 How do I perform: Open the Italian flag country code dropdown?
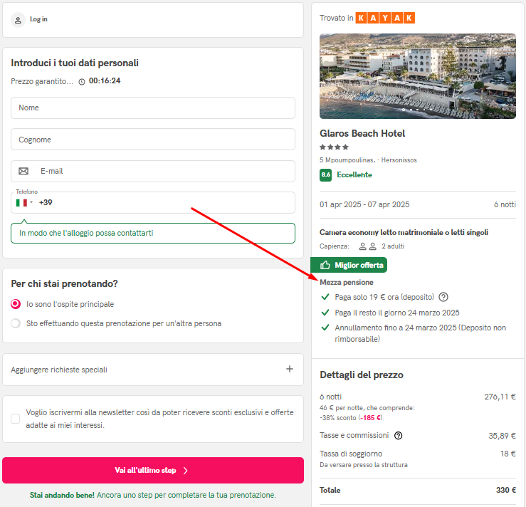tap(24, 203)
